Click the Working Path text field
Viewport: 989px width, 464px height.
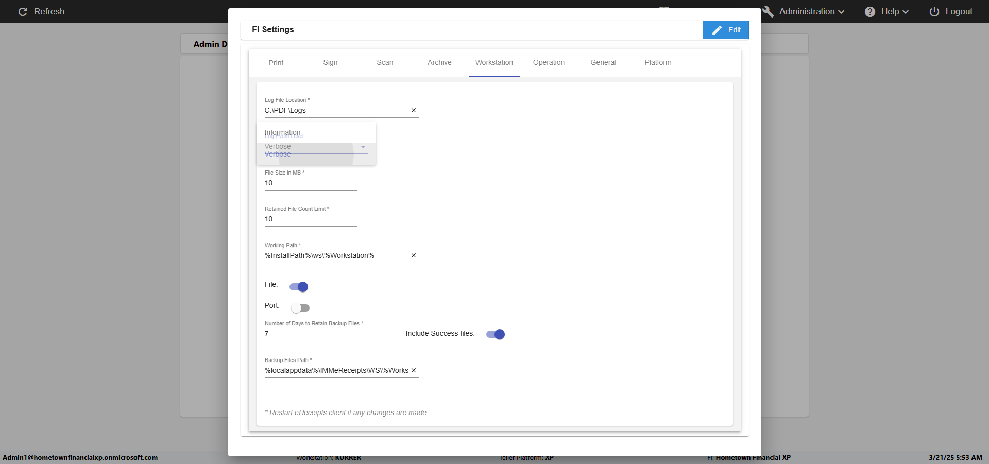[x=336, y=255]
